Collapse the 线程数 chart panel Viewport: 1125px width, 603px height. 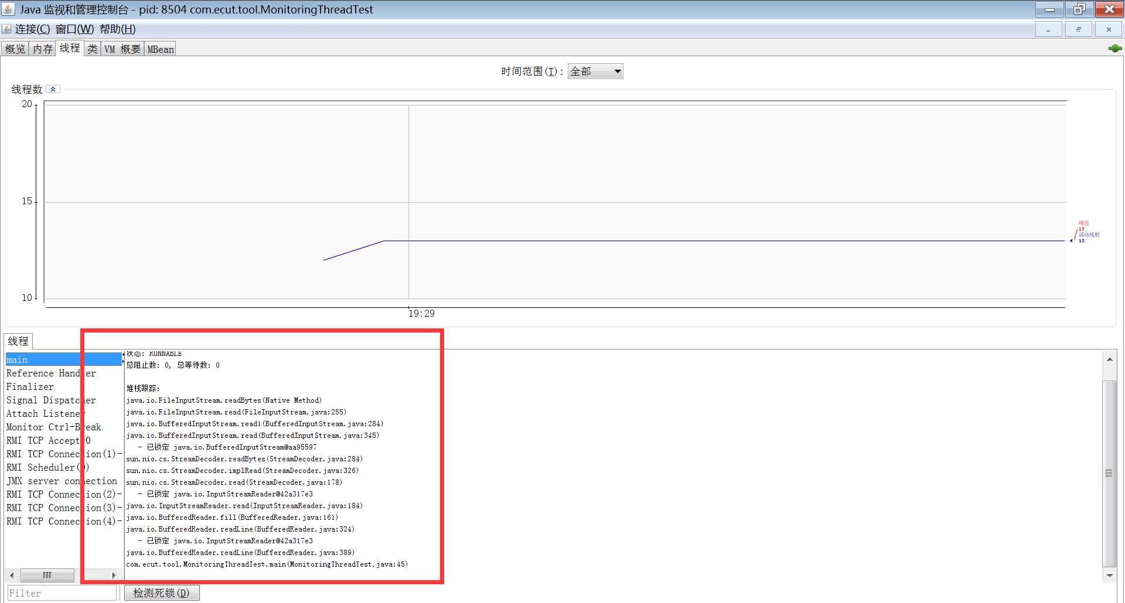tap(53, 89)
